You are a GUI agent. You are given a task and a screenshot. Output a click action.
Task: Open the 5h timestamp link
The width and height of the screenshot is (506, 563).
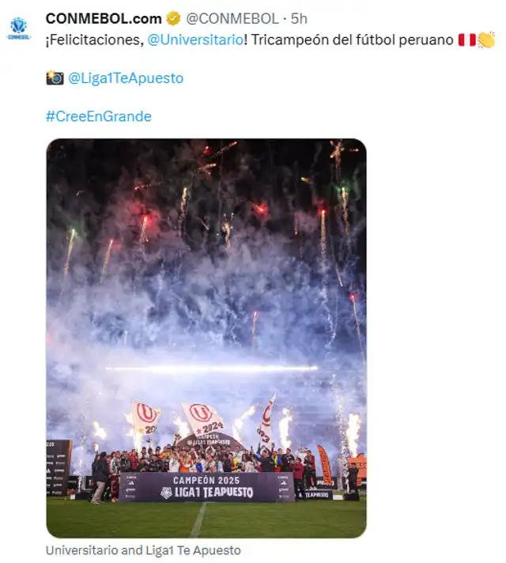click(299, 19)
